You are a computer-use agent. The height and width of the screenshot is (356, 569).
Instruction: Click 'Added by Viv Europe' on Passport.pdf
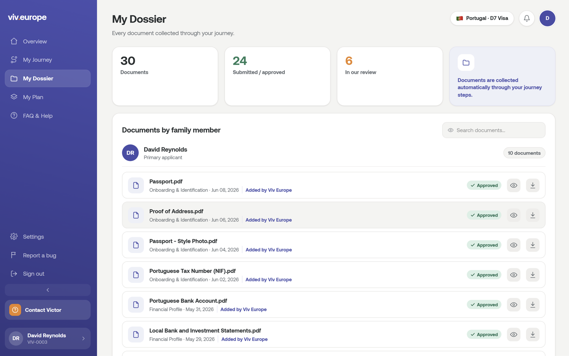pos(268,190)
